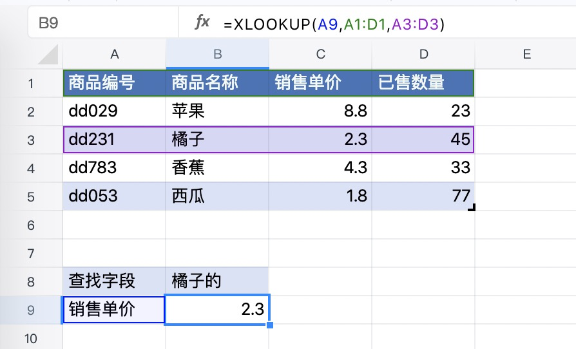Select cell 2.3 in row 3

[x=320, y=140]
